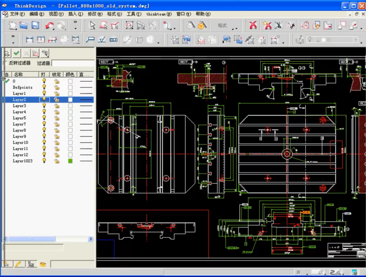
Task: Open the 编辑 menu
Action: [x=37, y=14]
